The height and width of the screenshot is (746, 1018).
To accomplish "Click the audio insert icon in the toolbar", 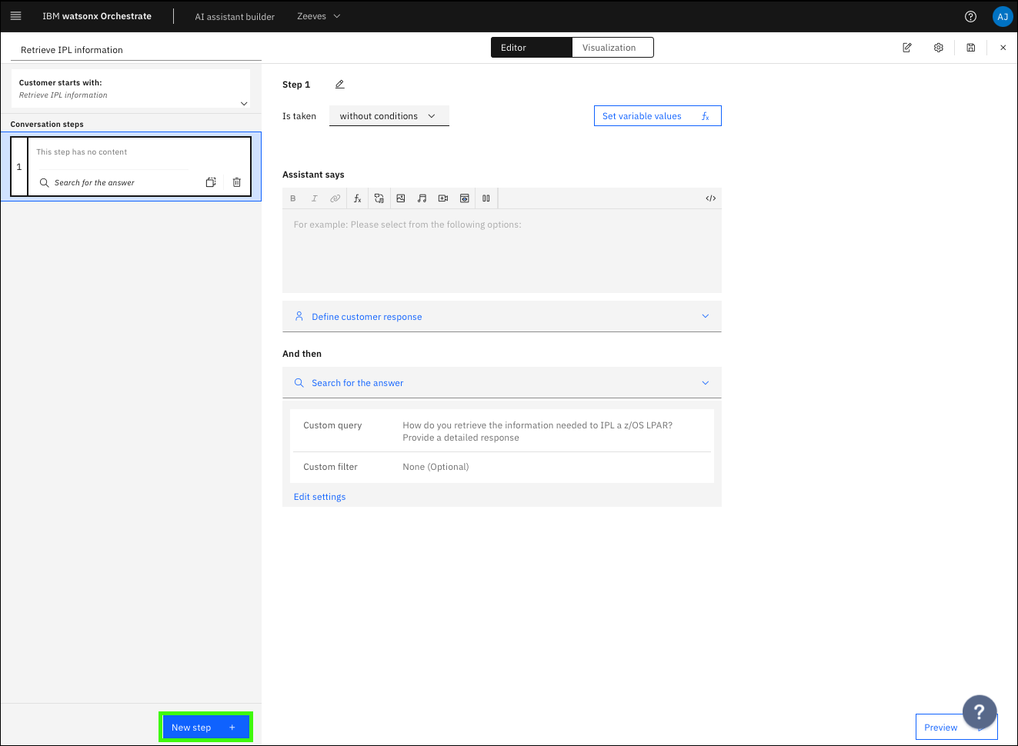I will pyautogui.click(x=422, y=198).
